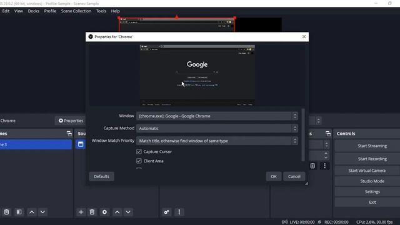The height and width of the screenshot is (225, 400).
Task: Open the Window selection dropdown
Action: coord(217,116)
